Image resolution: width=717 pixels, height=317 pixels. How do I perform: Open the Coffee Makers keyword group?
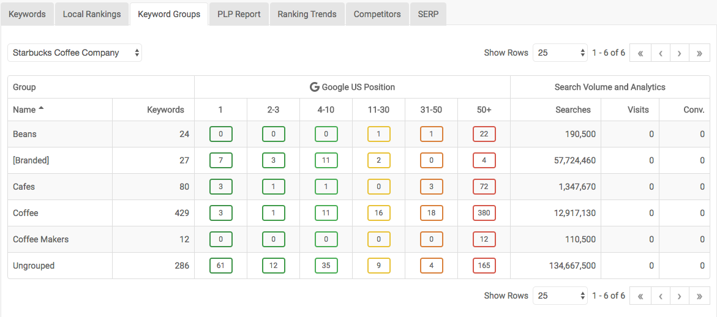pyautogui.click(x=40, y=239)
